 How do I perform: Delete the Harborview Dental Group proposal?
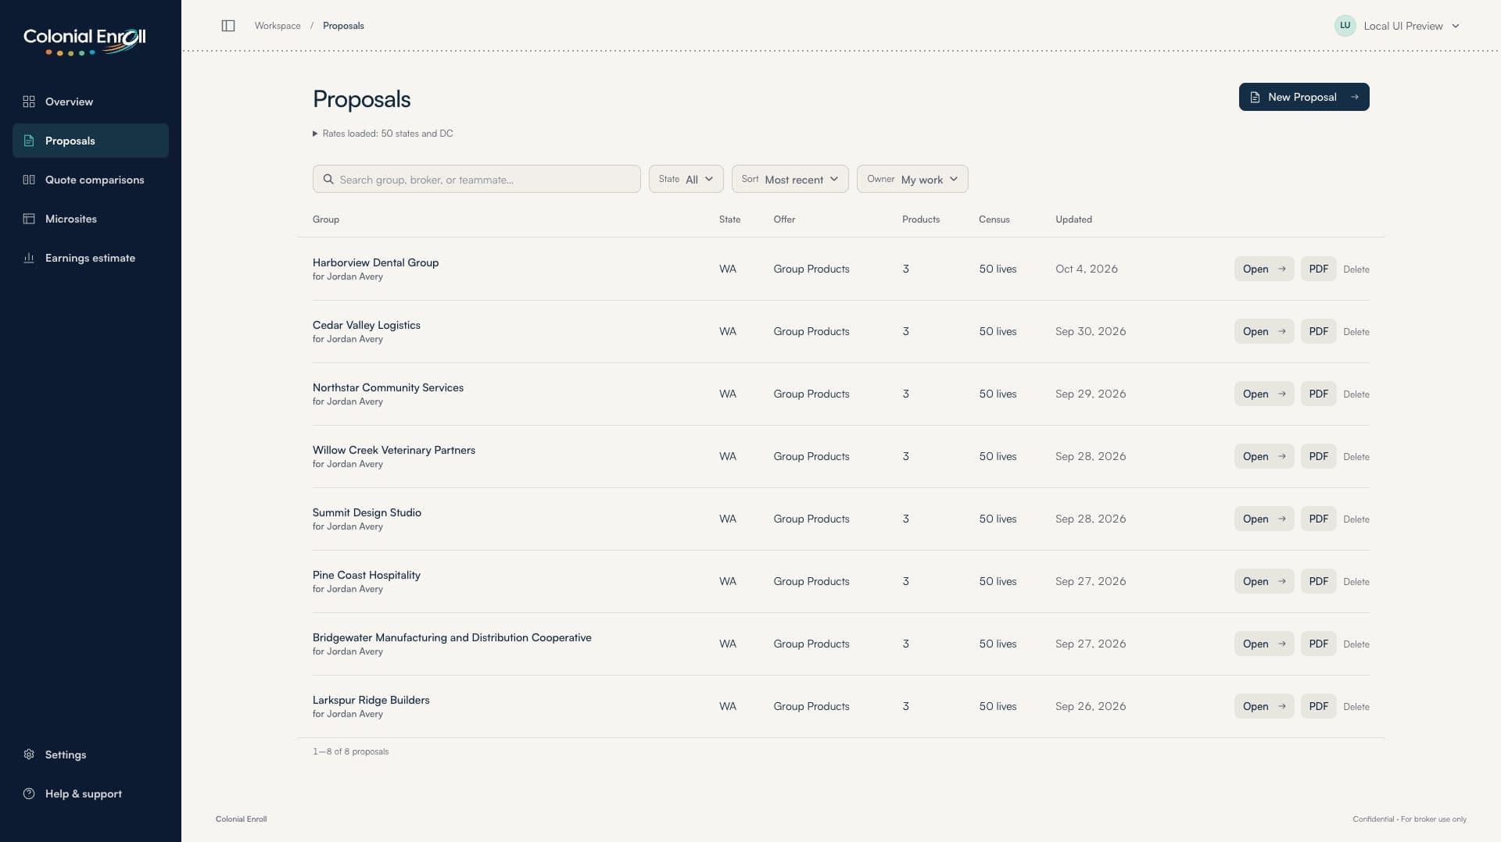coord(1356,269)
